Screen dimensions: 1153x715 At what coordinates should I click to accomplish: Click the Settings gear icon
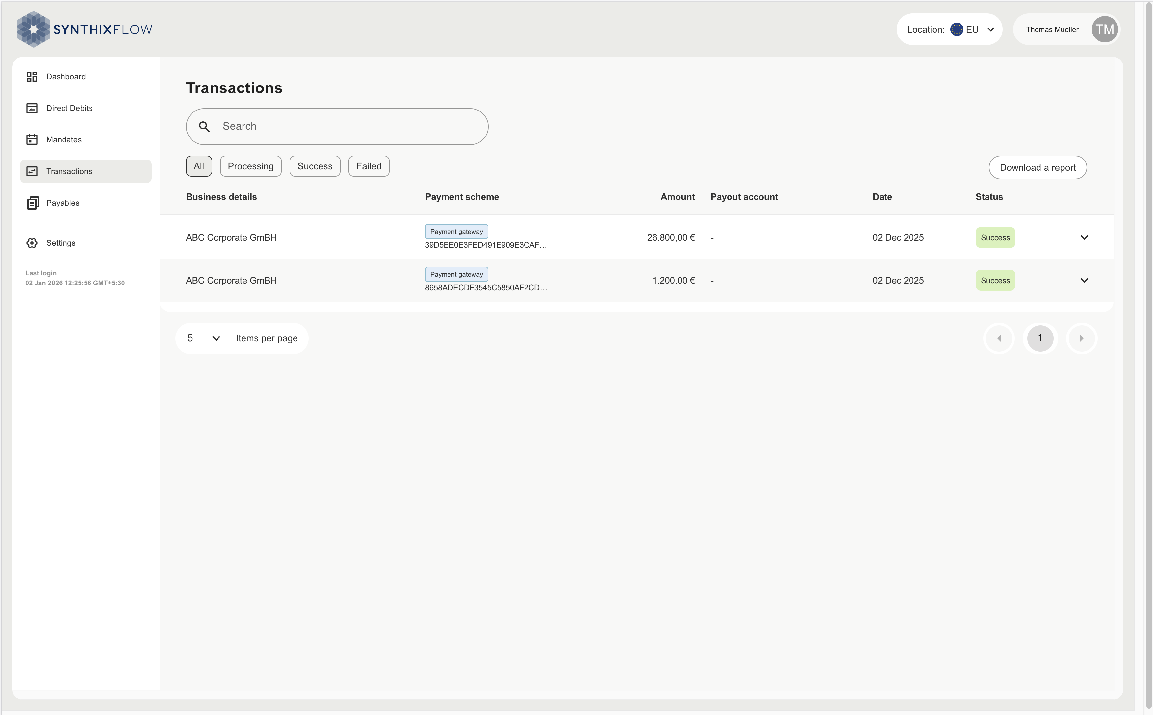point(32,243)
